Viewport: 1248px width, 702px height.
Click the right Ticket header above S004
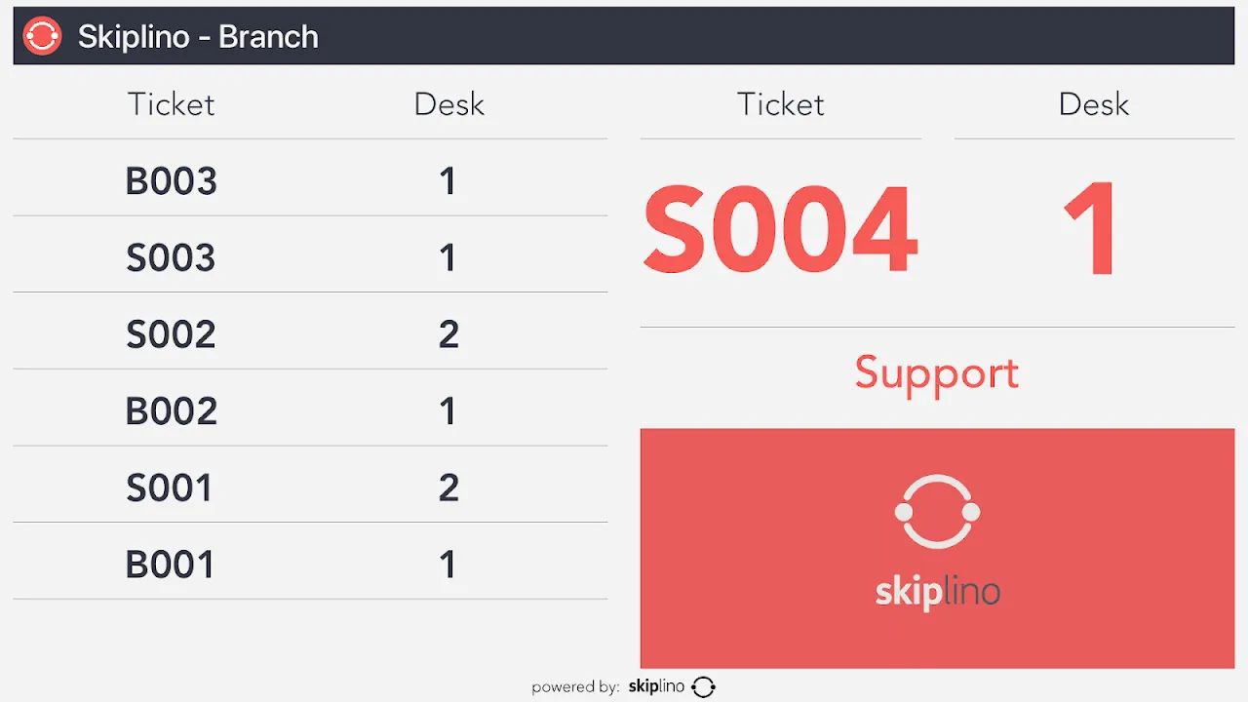[x=780, y=104]
